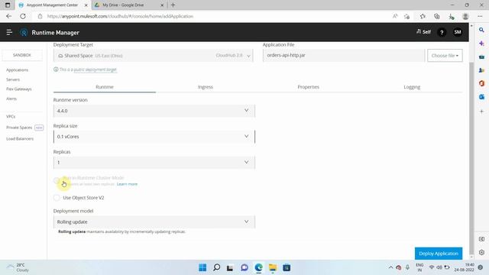The image size is (489, 275).
Task: Click the Deploy Application button
Action: pyautogui.click(x=439, y=254)
